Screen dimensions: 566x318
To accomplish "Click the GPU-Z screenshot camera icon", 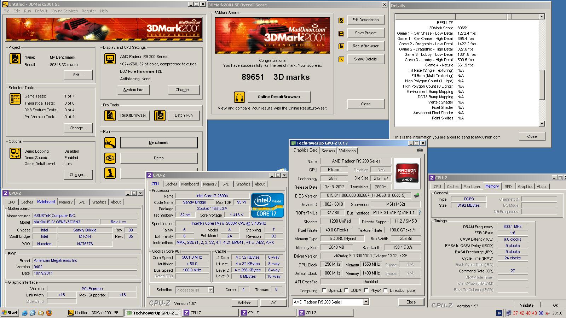I will [420, 150].
